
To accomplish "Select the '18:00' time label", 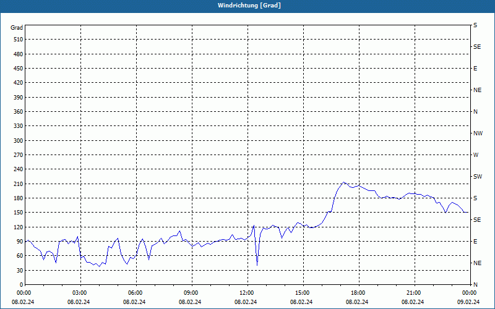I will 358,292.
